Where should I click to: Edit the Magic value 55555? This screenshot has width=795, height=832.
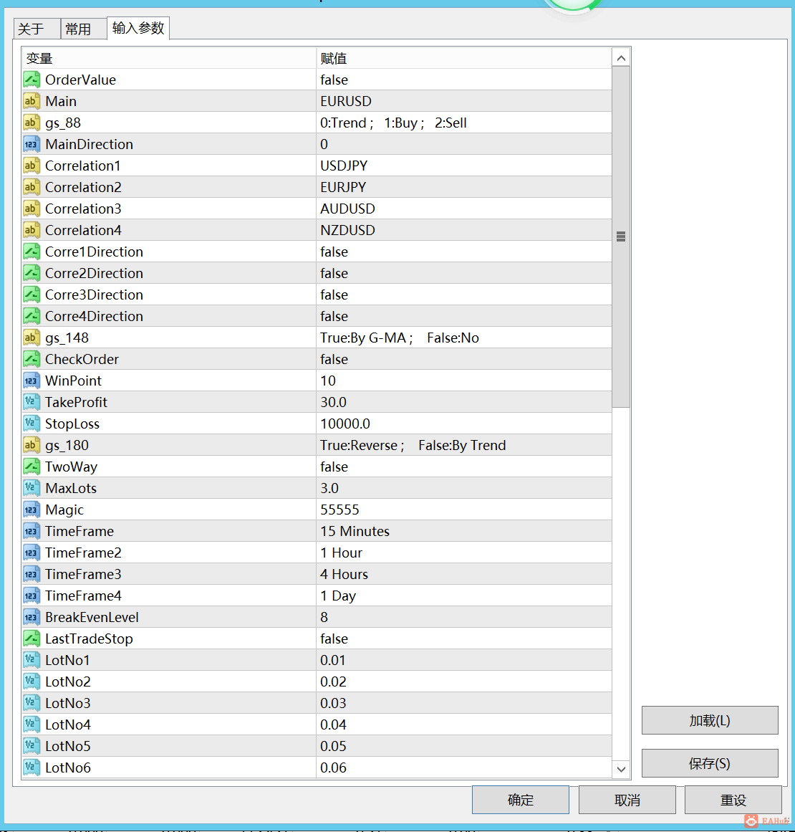[463, 510]
